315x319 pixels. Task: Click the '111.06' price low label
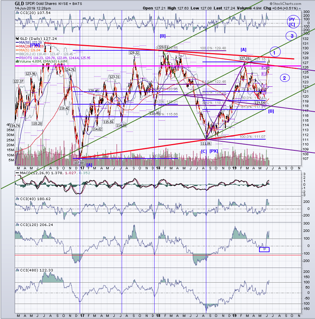(206, 144)
